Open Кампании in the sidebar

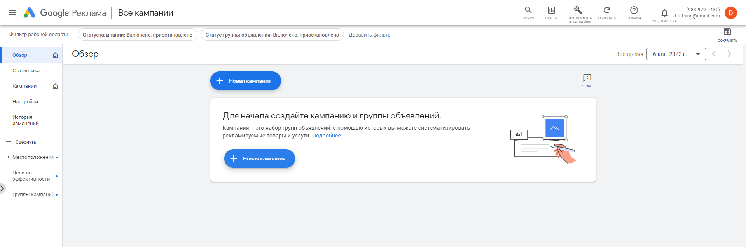click(24, 86)
